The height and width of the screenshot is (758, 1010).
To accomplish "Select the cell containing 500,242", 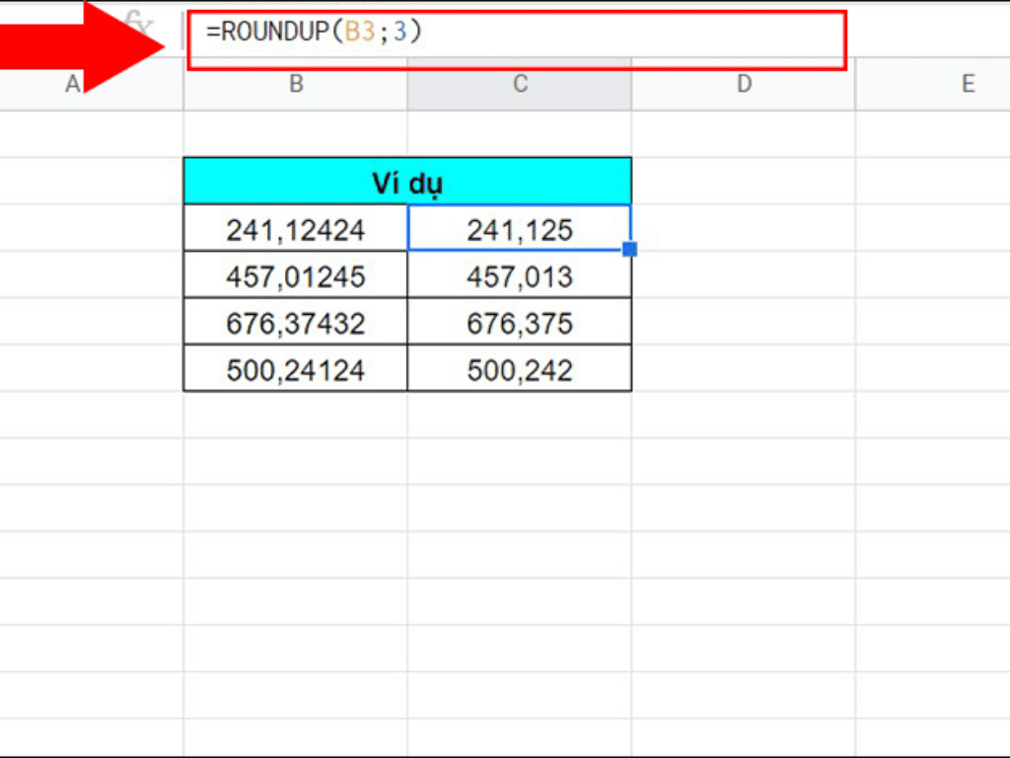I will pos(519,368).
